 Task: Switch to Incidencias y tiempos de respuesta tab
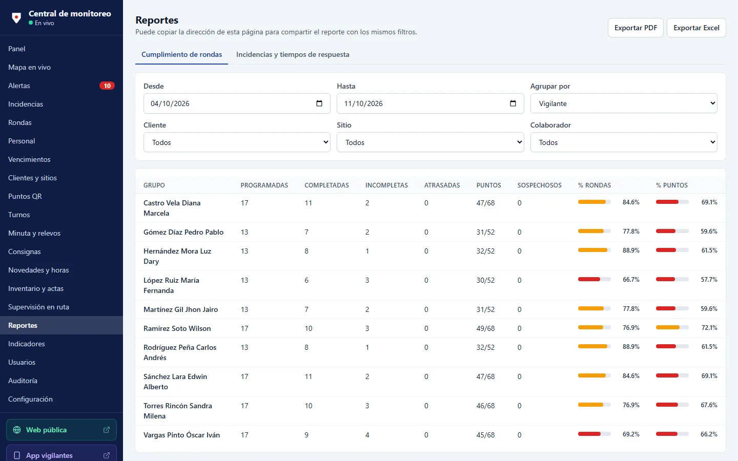tap(293, 54)
